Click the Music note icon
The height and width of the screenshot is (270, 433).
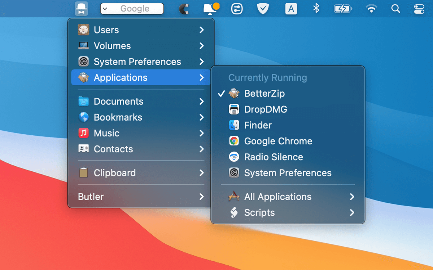pyautogui.click(x=83, y=133)
